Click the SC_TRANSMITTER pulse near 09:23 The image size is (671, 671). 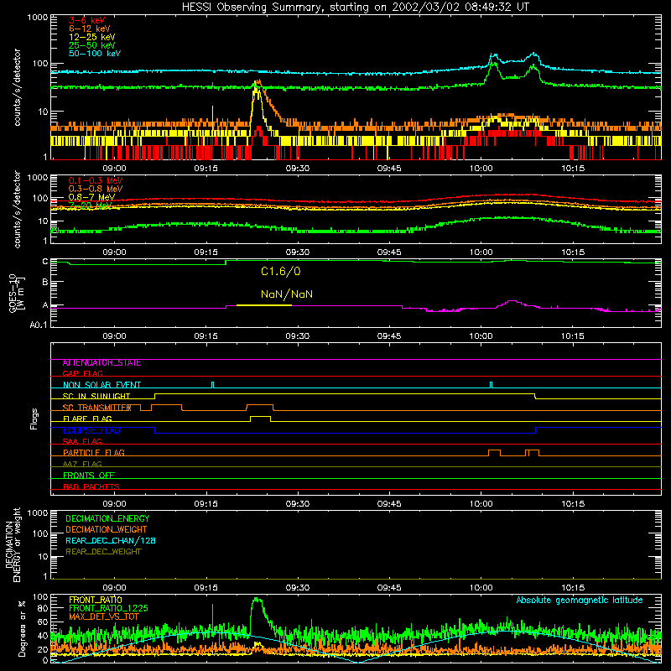coord(260,407)
